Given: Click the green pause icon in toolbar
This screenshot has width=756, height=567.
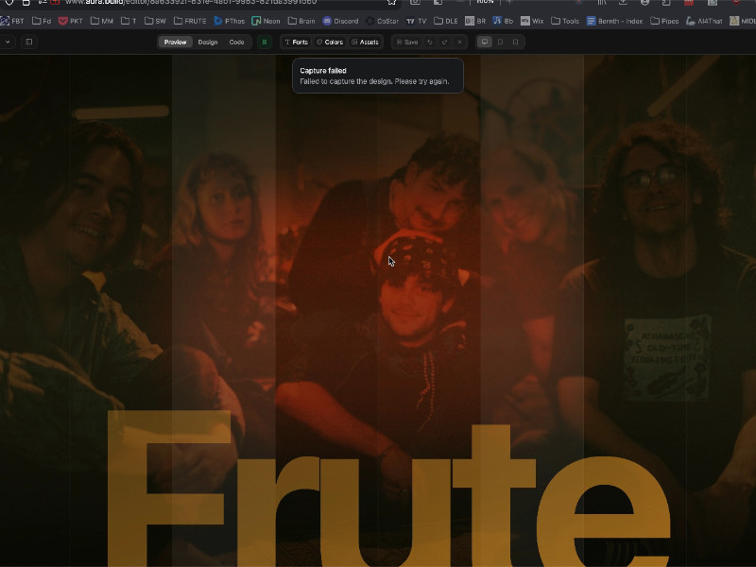Looking at the screenshot, I should point(265,42).
